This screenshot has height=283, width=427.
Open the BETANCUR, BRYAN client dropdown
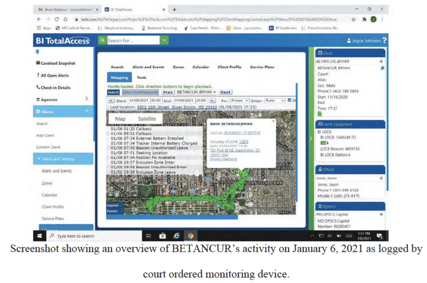coord(197,92)
